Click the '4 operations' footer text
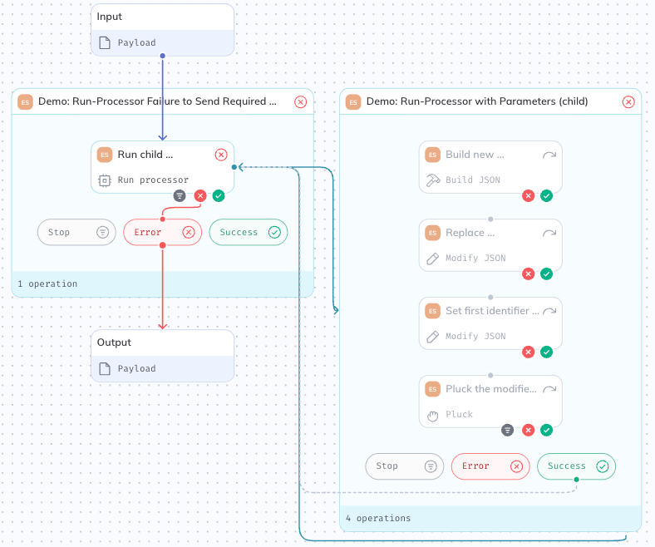The image size is (655, 547). [378, 518]
